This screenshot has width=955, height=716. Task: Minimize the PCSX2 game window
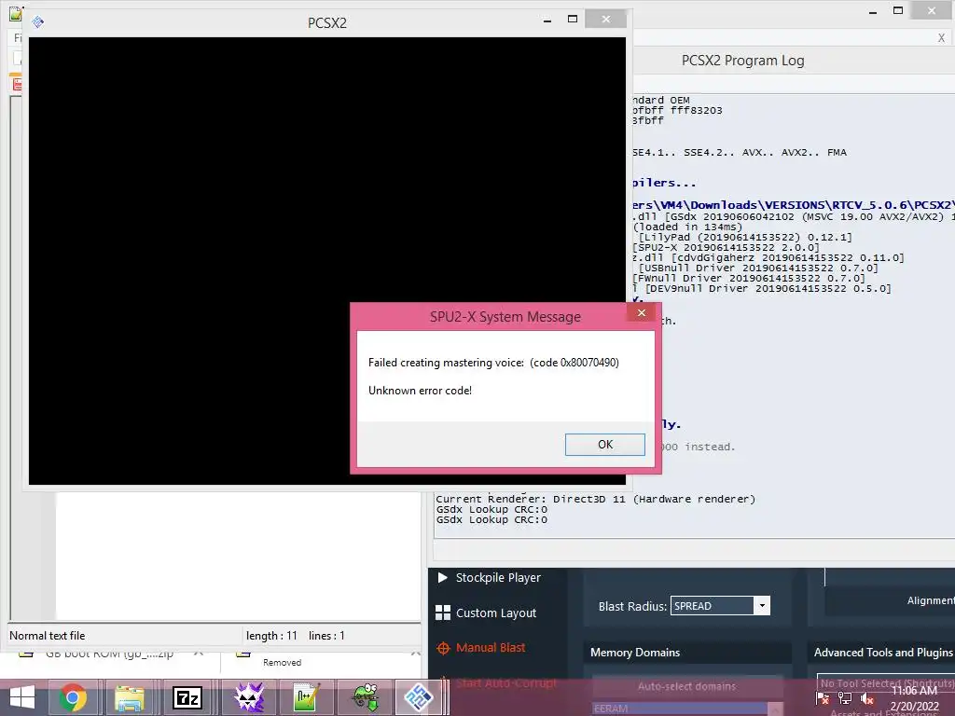[x=547, y=21]
